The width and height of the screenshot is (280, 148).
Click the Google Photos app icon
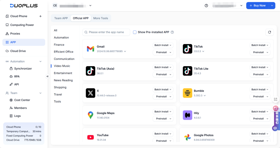tap(188, 137)
